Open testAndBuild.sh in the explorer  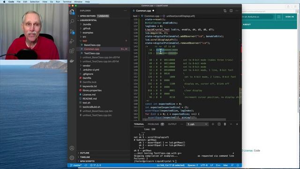click(91, 107)
